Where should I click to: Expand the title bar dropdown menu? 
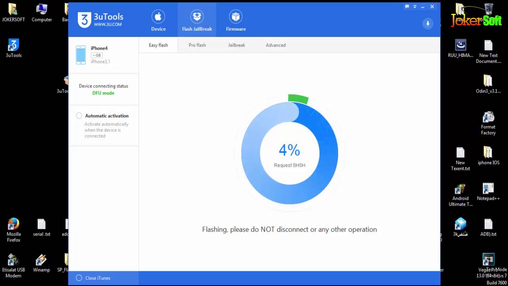[415, 7]
